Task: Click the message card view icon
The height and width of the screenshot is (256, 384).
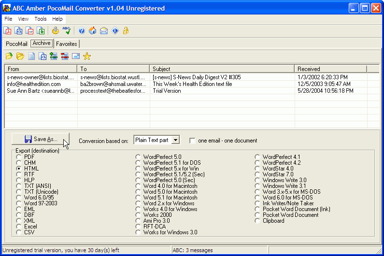Action: coord(76,56)
